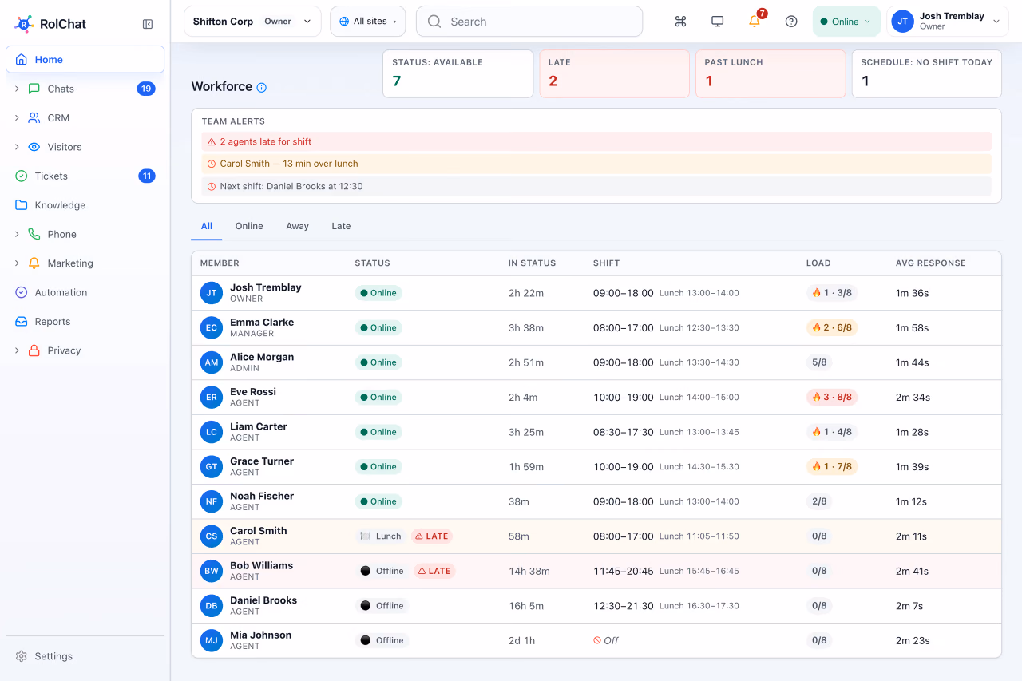Click the Search input field
The height and width of the screenshot is (681, 1022).
coord(529,22)
